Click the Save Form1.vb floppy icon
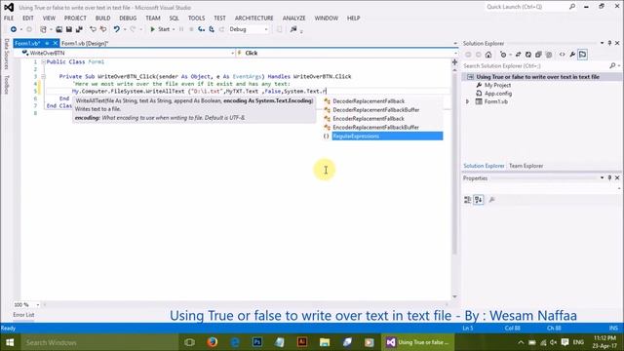The image size is (624, 351). [x=69, y=29]
